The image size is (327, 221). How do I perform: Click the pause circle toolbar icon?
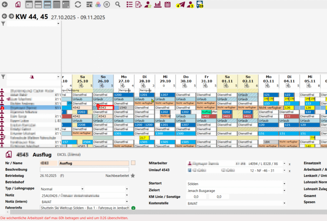[x=107, y=4]
